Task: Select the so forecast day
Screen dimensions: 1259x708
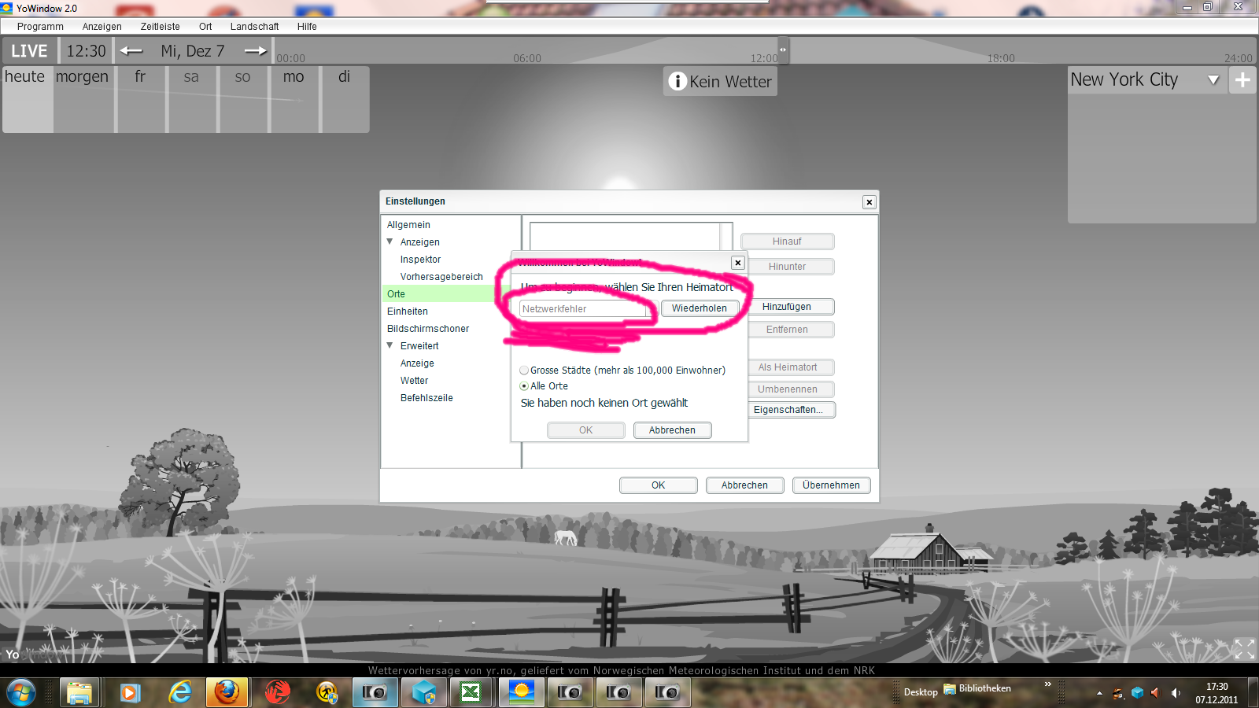Action: (x=243, y=99)
